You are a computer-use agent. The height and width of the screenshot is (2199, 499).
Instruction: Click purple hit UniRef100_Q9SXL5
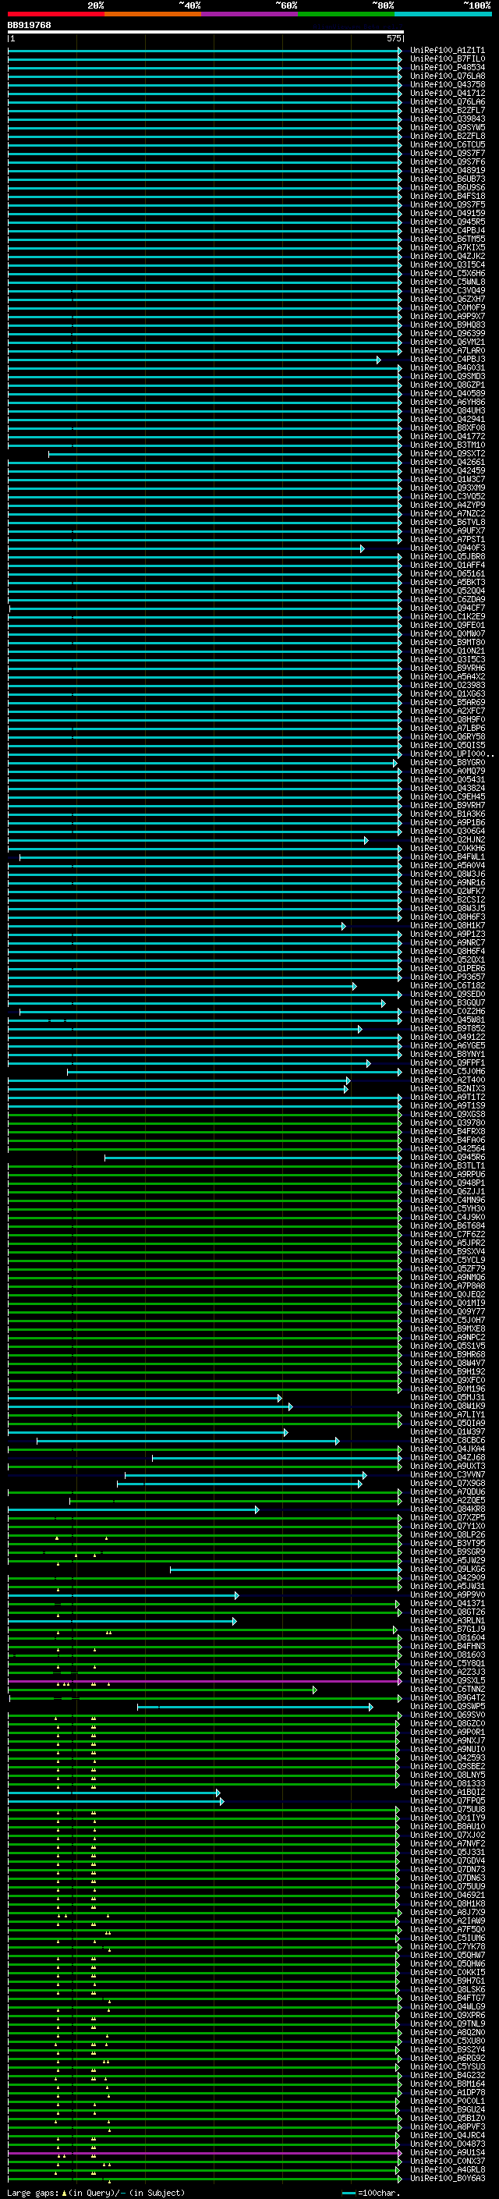pos(447,1680)
